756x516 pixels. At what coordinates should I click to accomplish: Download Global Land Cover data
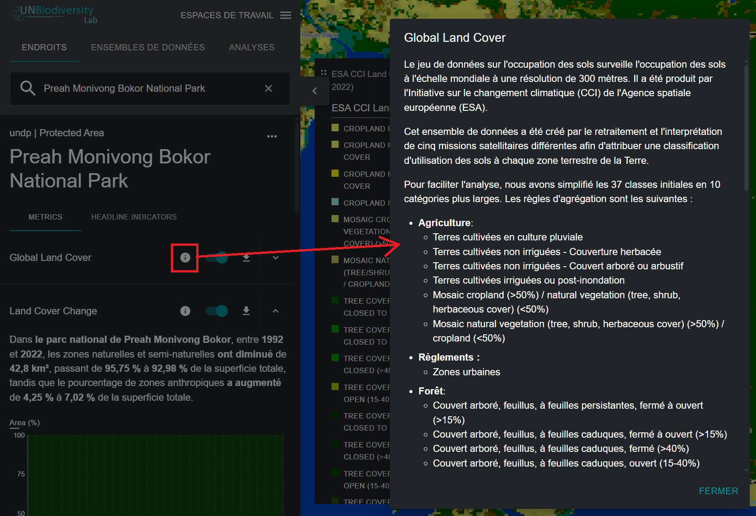pos(246,257)
